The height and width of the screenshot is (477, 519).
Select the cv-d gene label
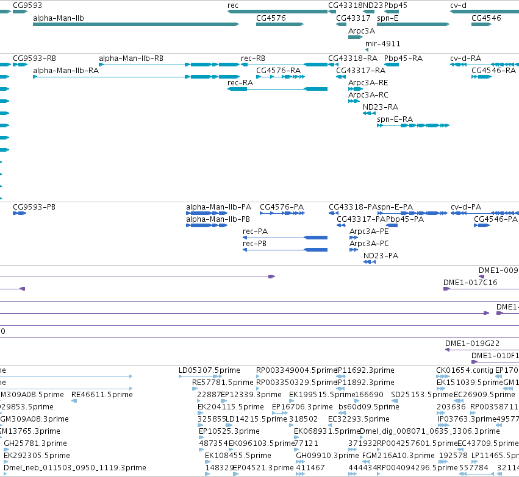(x=459, y=5)
